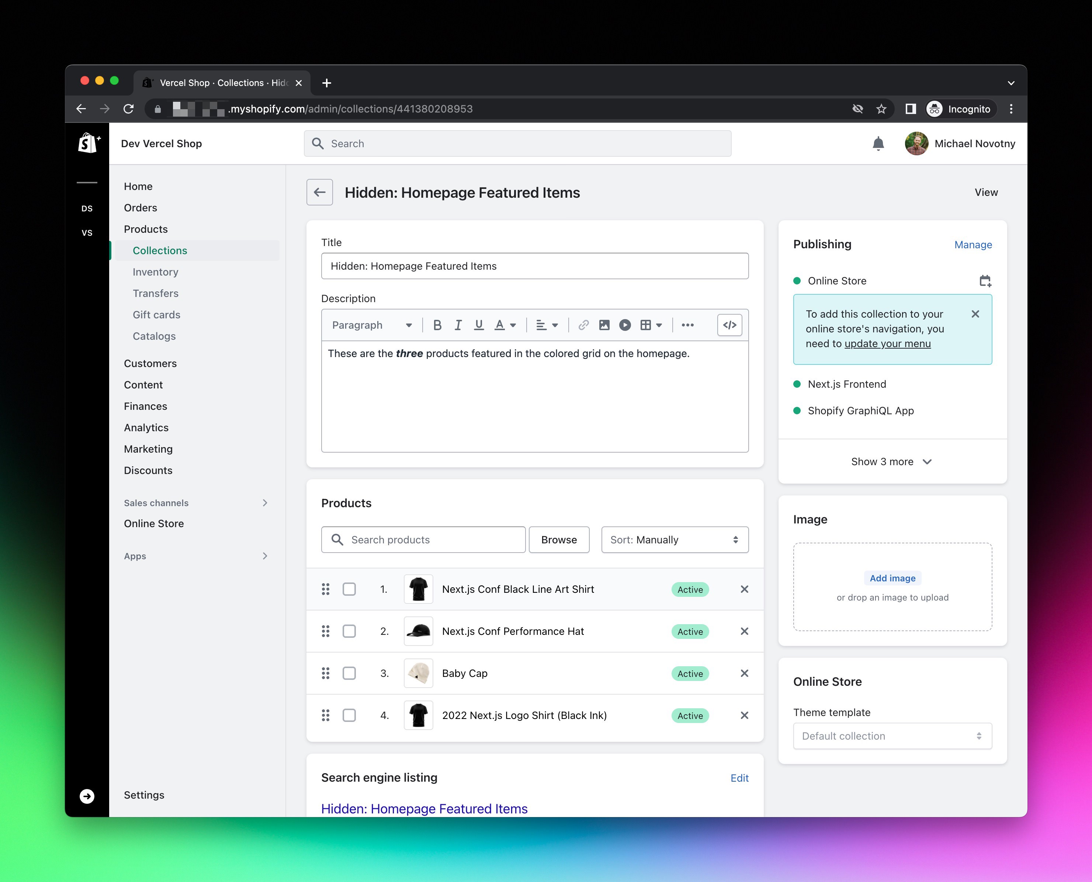Select the Next.js Conf Black Line Art Shirt checkbox
Viewport: 1092px width, 882px height.
tap(350, 589)
